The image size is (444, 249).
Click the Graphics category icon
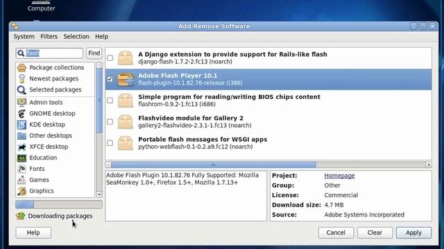[x=22, y=191]
